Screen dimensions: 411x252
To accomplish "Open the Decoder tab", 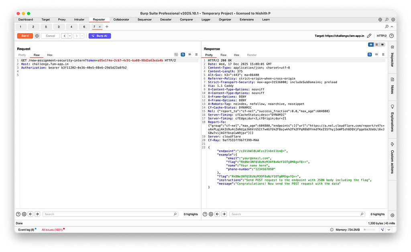I will (x=166, y=20).
